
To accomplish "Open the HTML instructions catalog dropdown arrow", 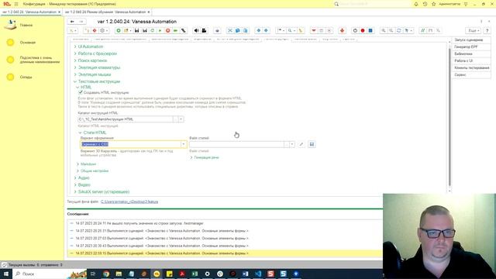I will click(x=181, y=119).
